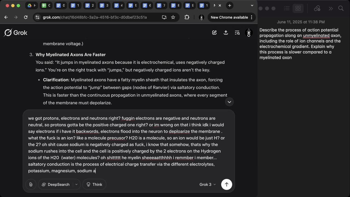Expand the DeepSearch options arrow
This screenshot has height=197, width=350.
77,184
